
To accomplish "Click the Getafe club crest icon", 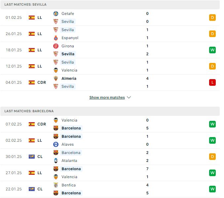I will click(x=56, y=14).
